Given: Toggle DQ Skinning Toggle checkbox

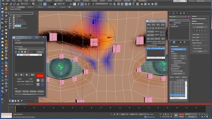Looking at the screenshot, I should pyautogui.click(x=172, y=71).
